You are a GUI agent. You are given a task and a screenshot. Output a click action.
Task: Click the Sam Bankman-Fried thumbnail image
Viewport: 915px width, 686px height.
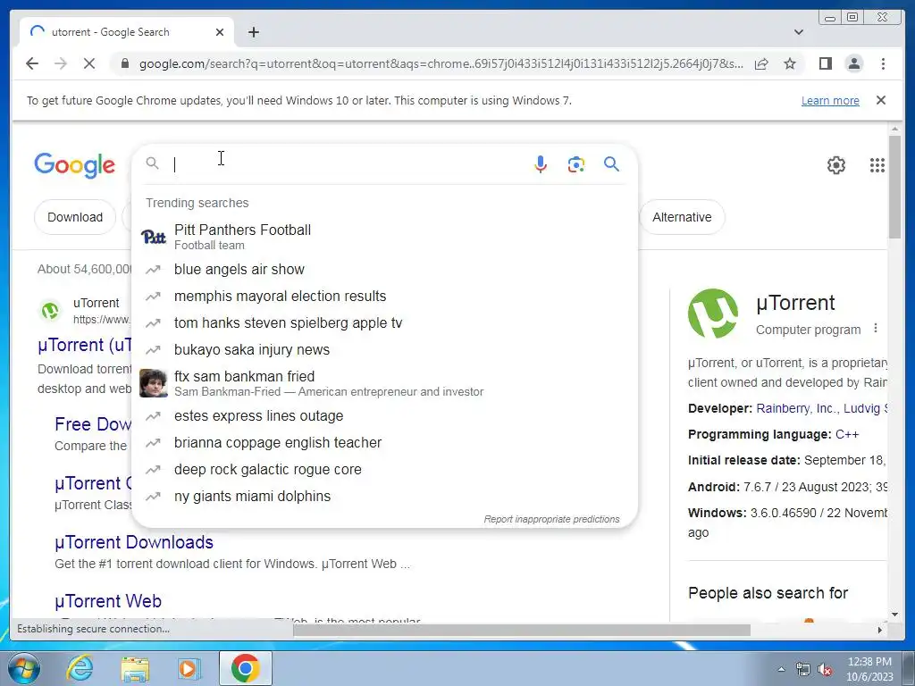154,383
